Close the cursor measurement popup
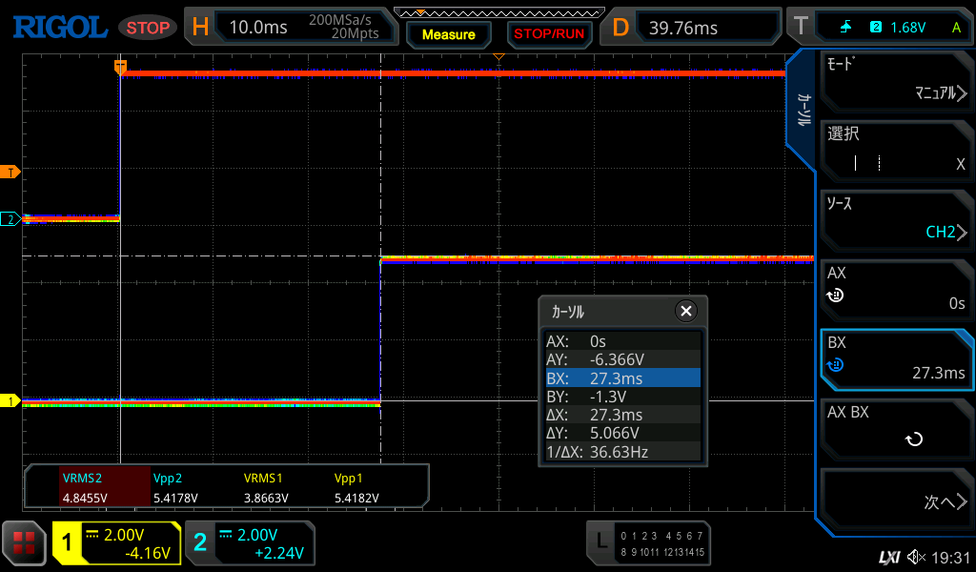 coord(685,311)
